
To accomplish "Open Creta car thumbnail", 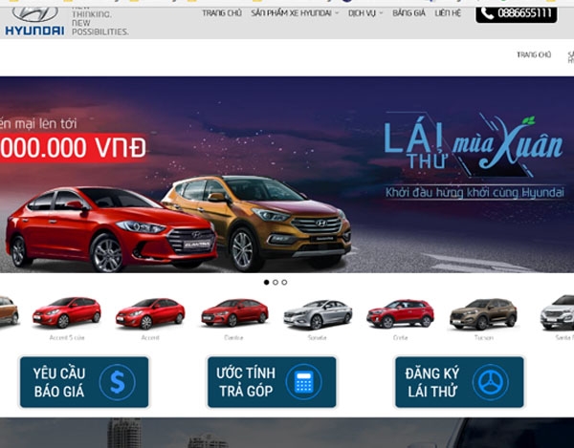I will 400,313.
